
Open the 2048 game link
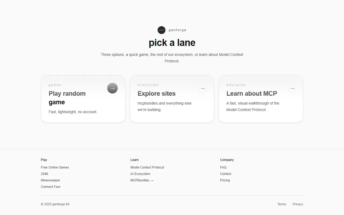click(x=44, y=174)
